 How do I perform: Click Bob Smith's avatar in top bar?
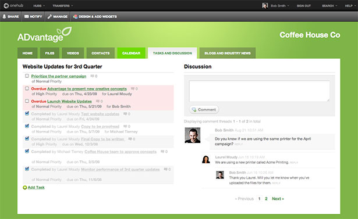coord(265,5)
